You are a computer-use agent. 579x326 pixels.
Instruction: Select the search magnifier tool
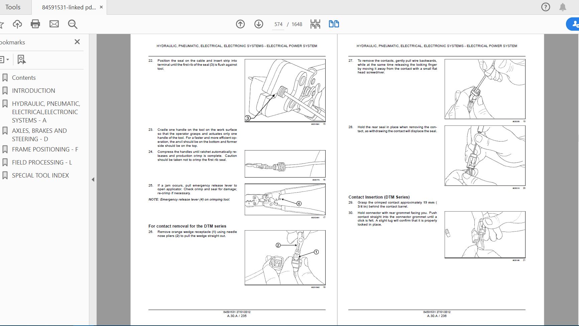72,24
